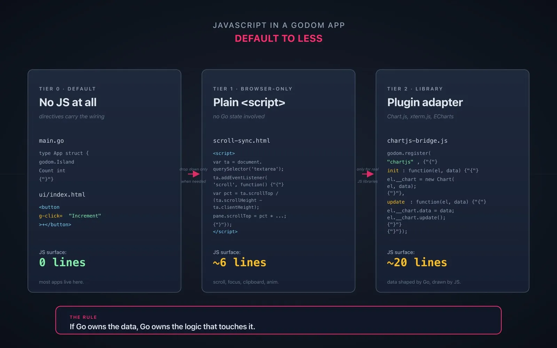557x348 pixels.
Task: Select the opening "<script>" tag line
Action: (x=224, y=153)
